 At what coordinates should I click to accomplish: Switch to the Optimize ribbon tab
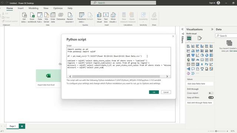pos(58,8)
